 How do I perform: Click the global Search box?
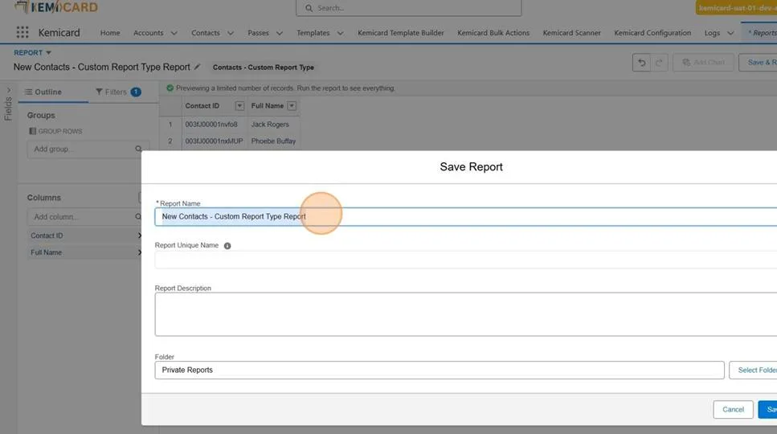[409, 8]
